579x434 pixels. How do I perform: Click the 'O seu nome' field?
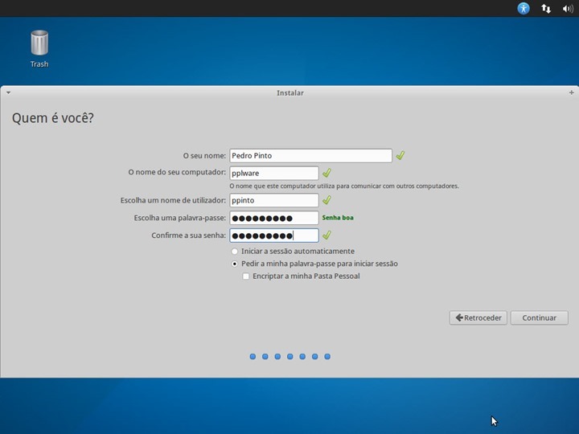310,156
